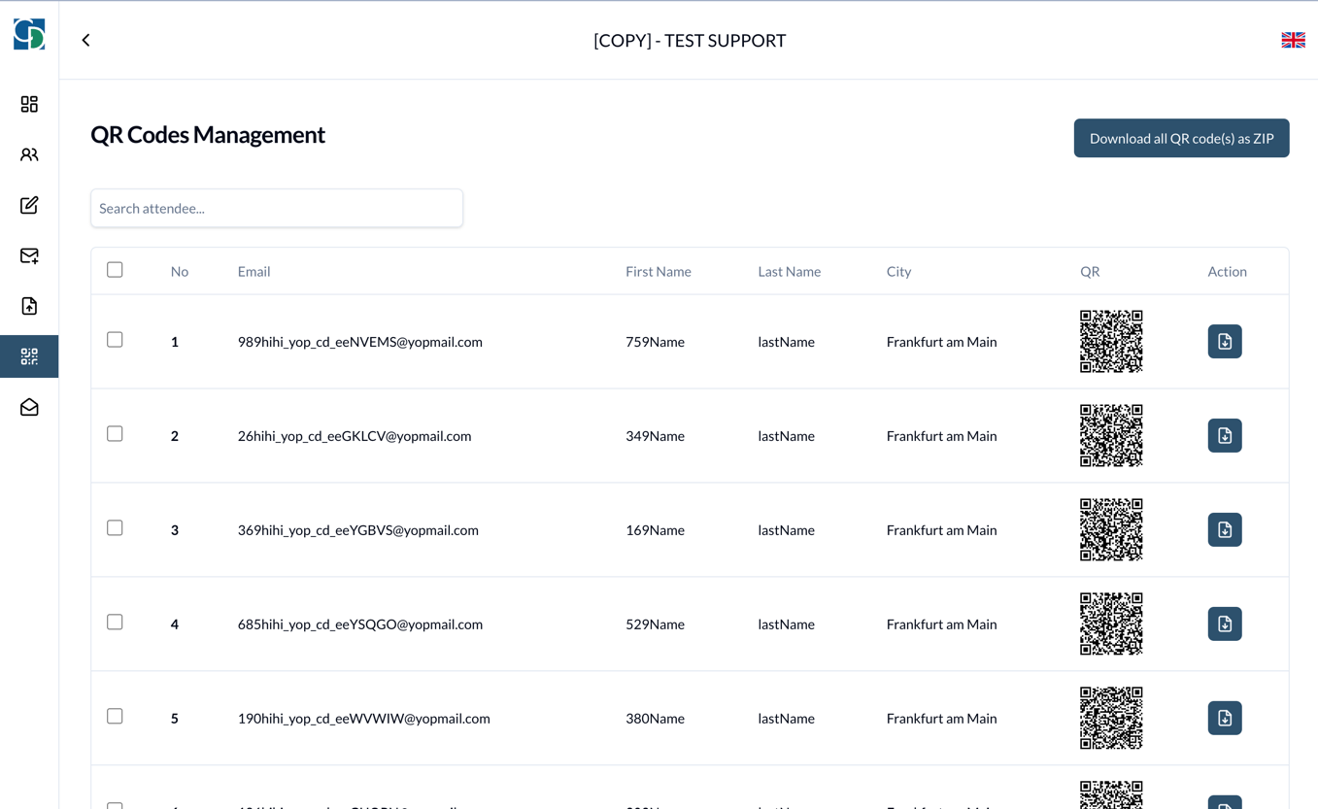Open the language selector UK flag
Image resolution: width=1318 pixels, height=809 pixels.
1293,40
